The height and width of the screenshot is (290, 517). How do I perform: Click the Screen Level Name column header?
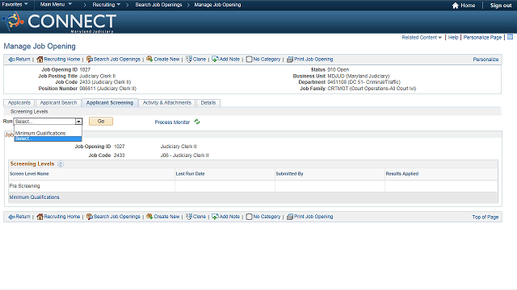pos(29,174)
